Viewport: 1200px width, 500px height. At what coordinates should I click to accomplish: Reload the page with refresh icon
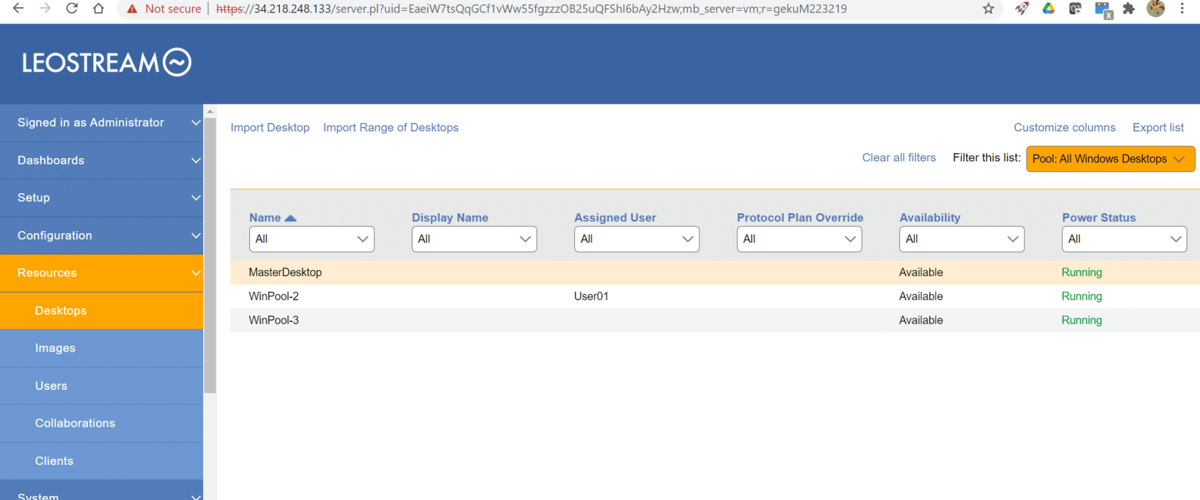pyautogui.click(x=72, y=8)
